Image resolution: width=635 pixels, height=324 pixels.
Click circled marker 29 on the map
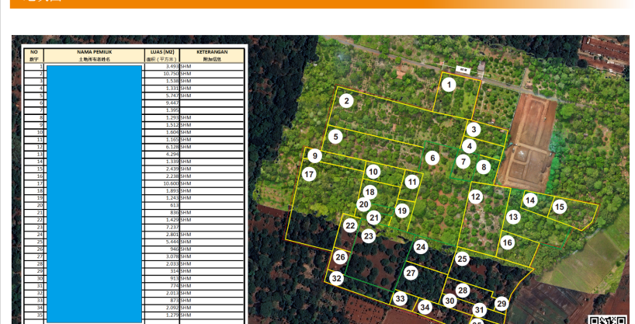501,304
